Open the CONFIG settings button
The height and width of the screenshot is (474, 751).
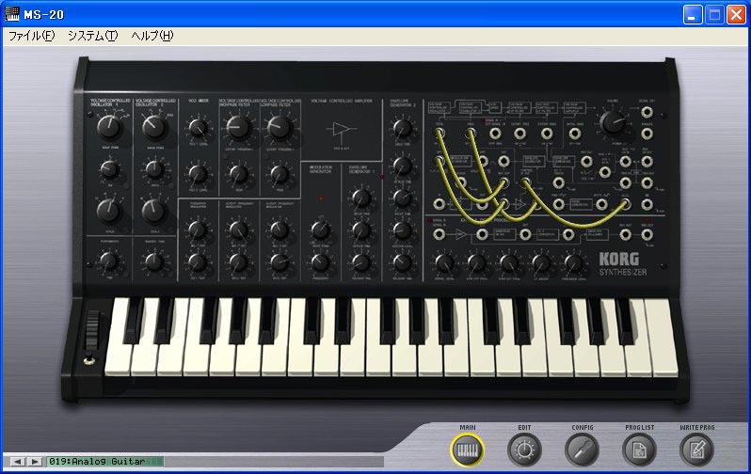click(582, 450)
